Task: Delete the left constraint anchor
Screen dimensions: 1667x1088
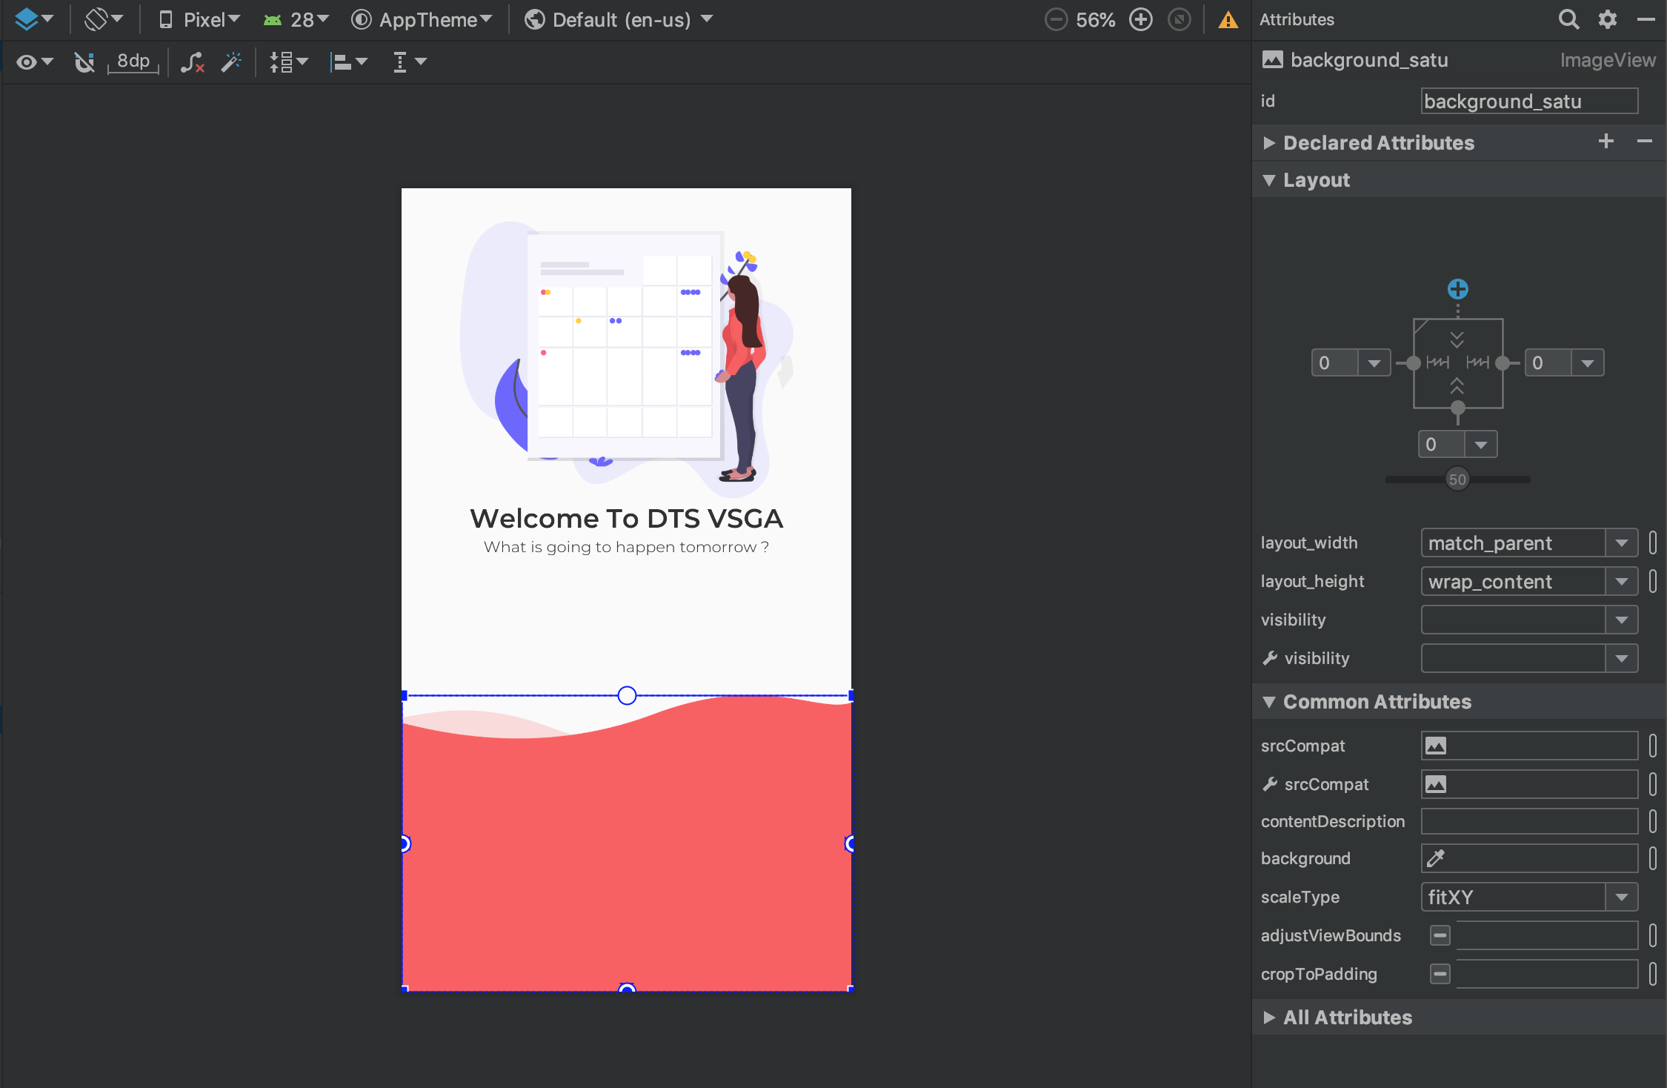Action: coord(1414,363)
